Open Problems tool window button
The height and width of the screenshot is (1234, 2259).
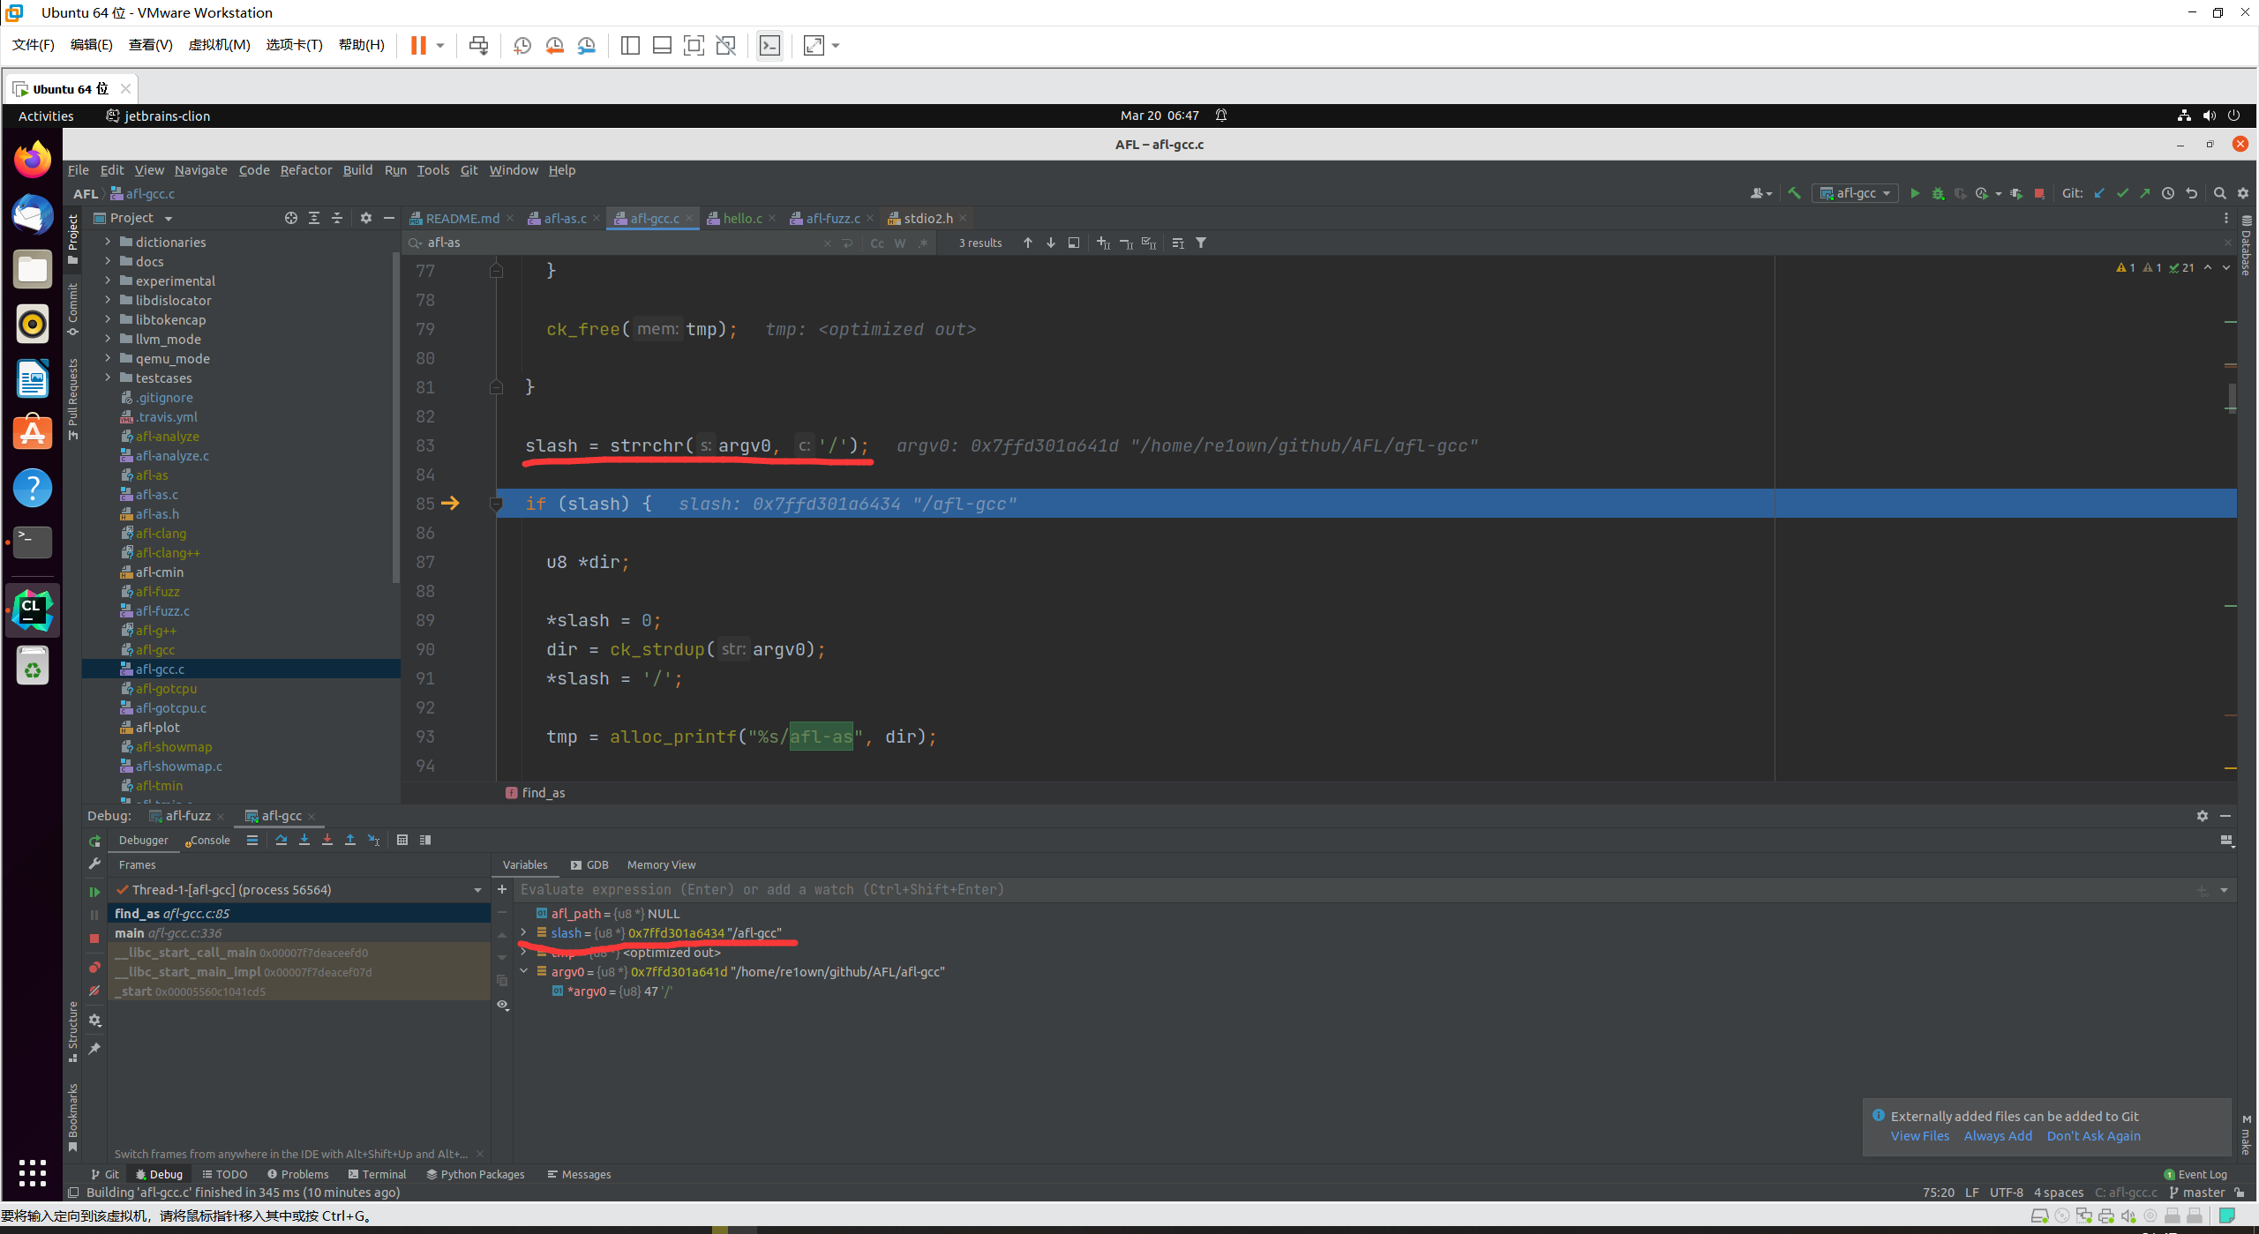click(x=297, y=1174)
